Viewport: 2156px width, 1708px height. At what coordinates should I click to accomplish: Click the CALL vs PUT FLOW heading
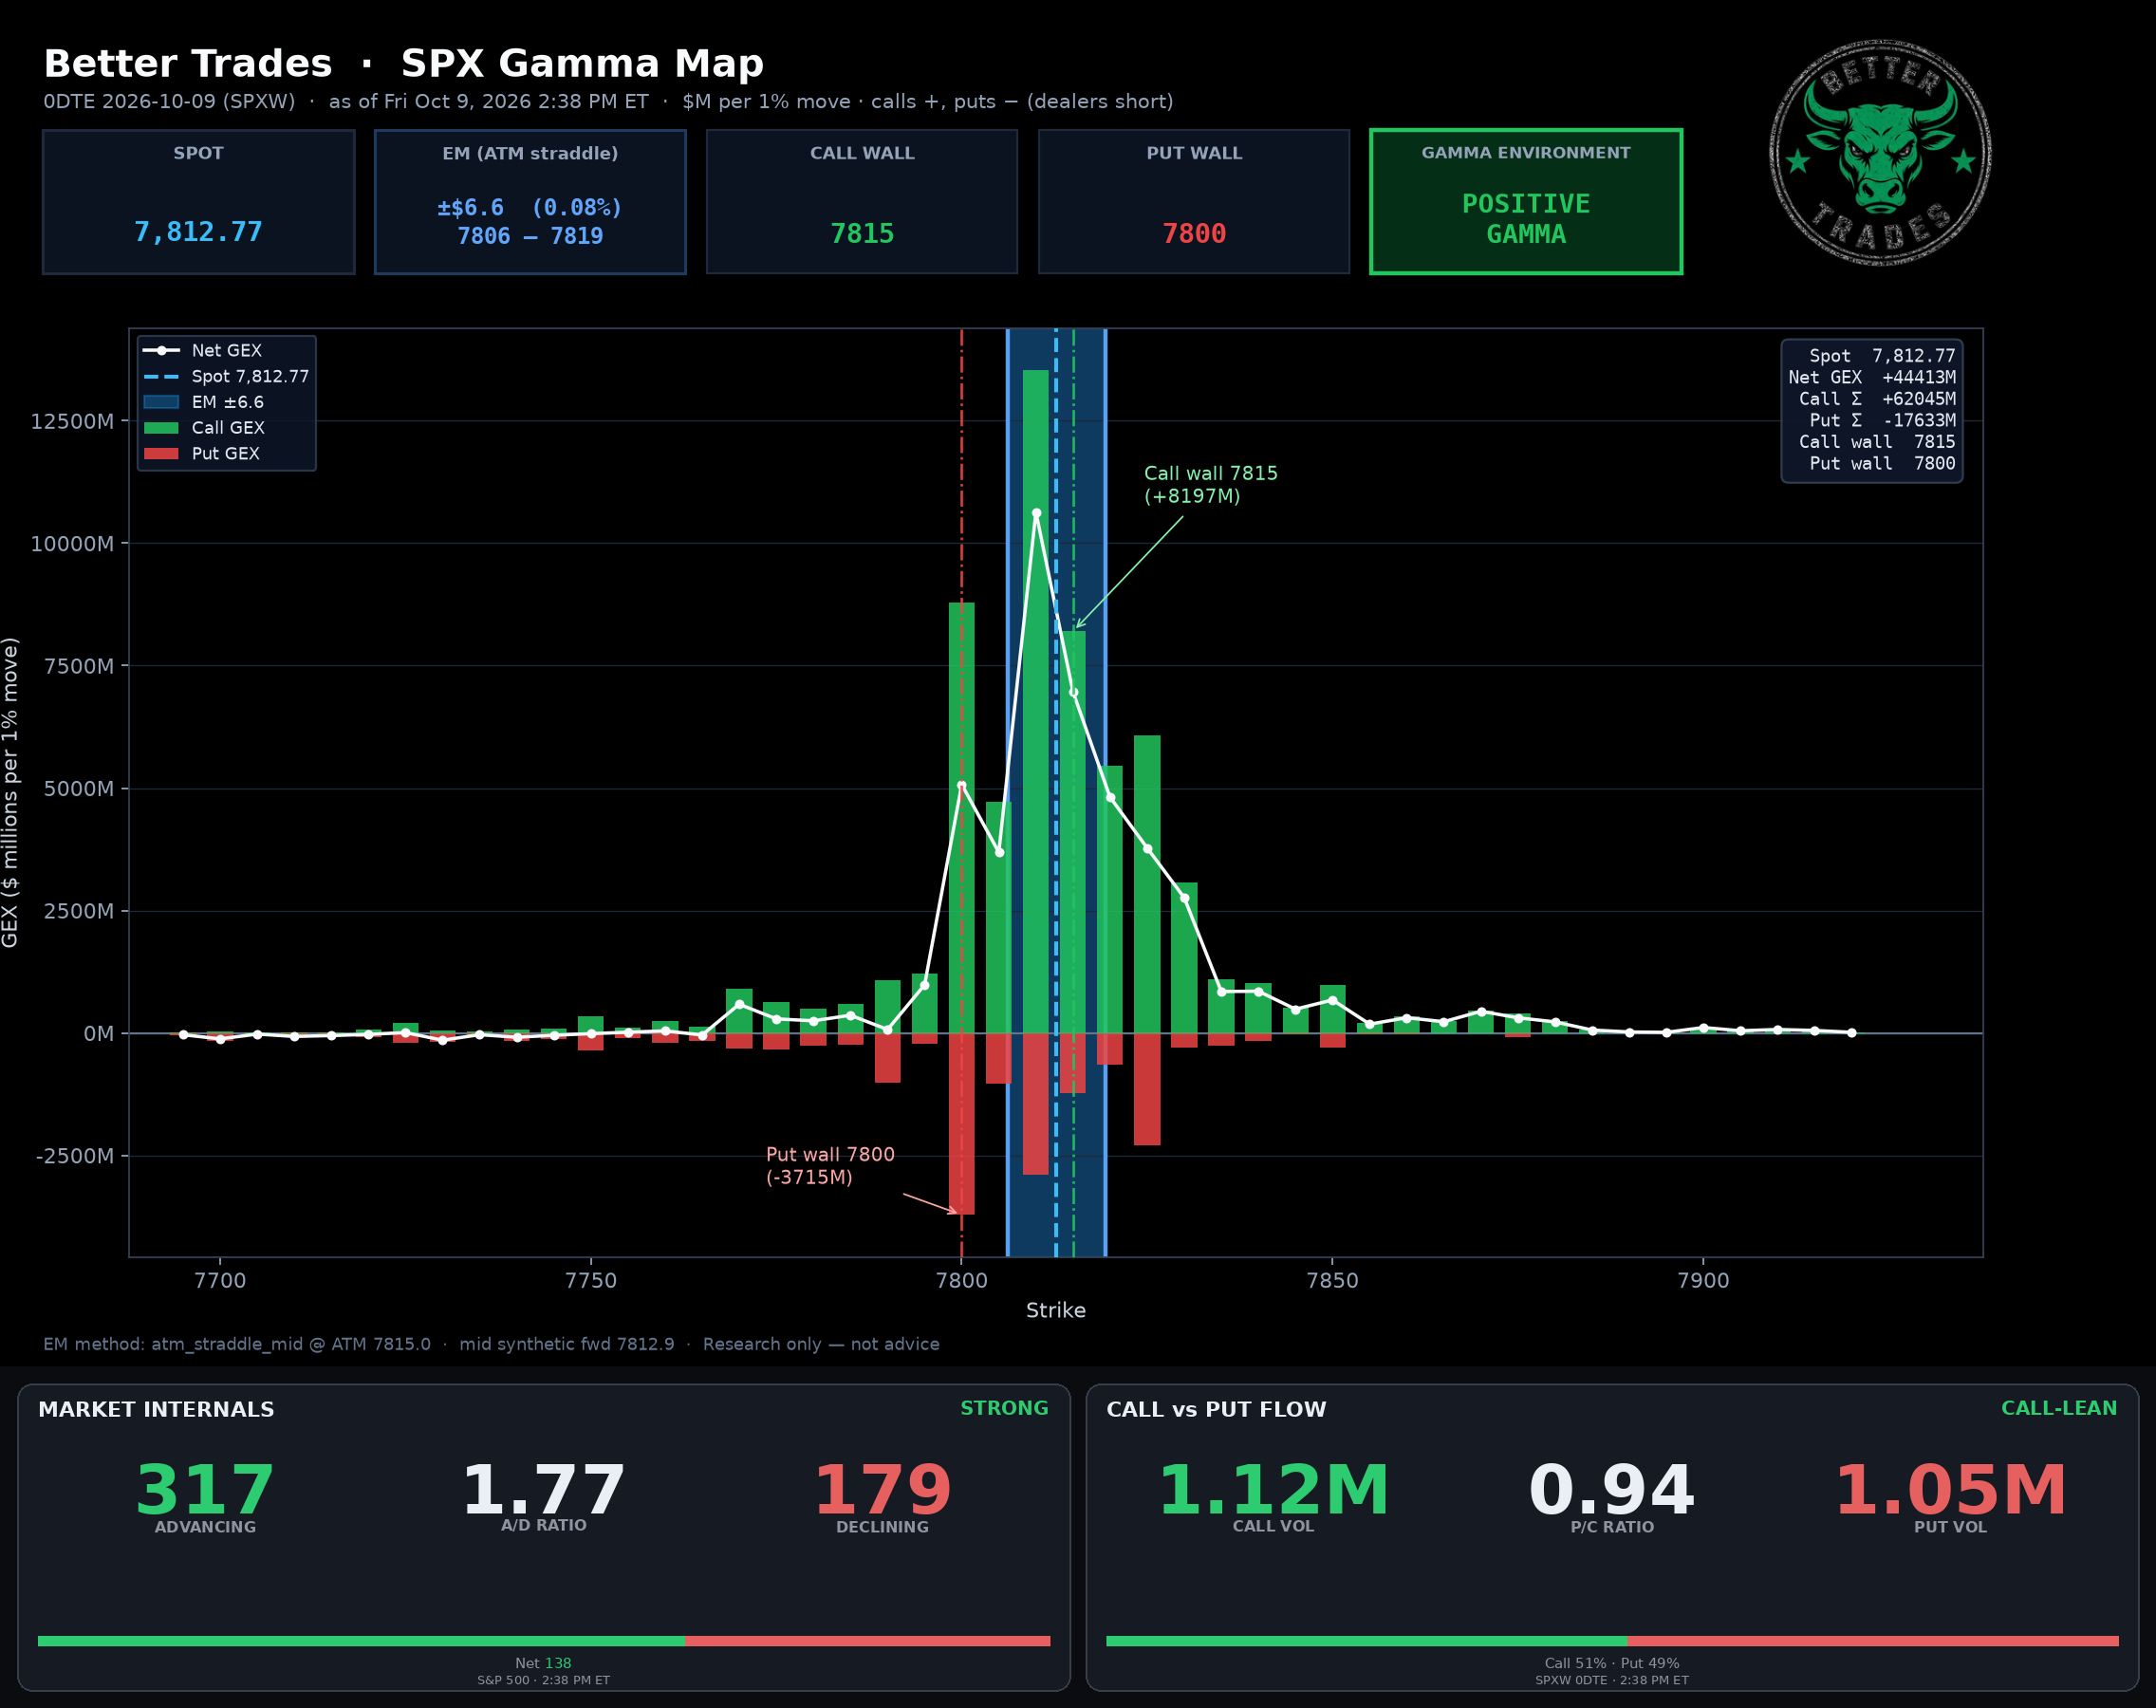click(x=1216, y=1409)
